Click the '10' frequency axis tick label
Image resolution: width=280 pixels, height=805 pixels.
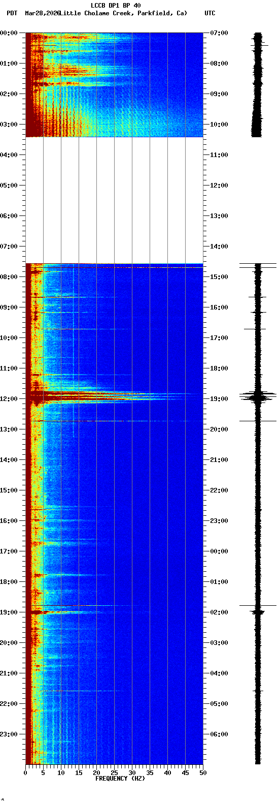point(61,773)
